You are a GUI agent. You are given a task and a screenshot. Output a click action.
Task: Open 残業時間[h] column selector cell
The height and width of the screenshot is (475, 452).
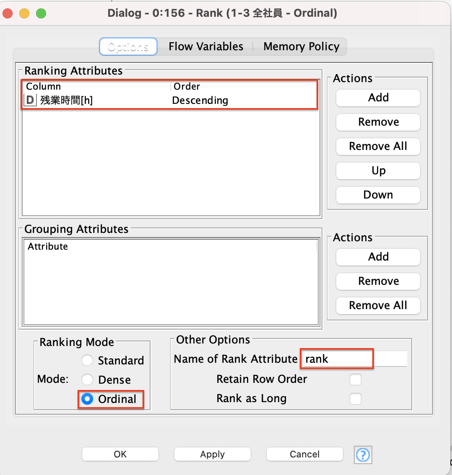96,100
